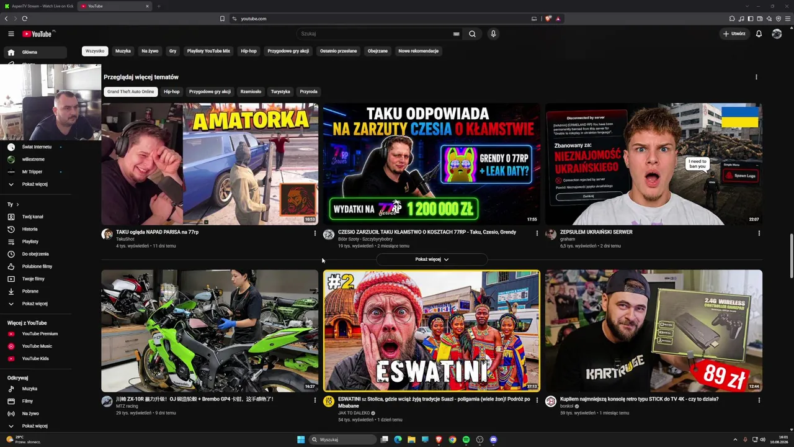Expand Pokaż więcej under Odkrywaj section
The image size is (794, 447).
[x=35, y=426]
